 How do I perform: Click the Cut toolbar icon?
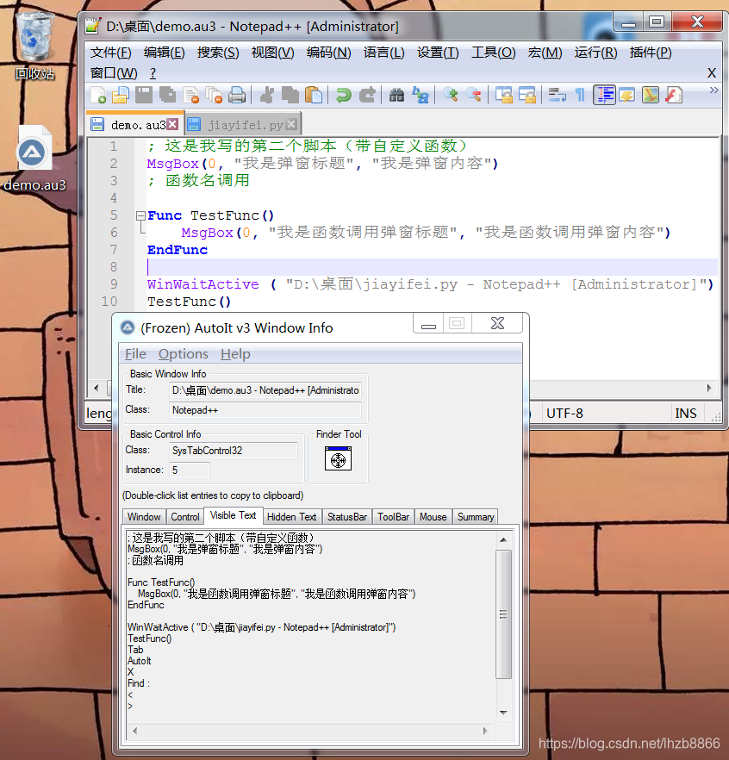point(267,95)
